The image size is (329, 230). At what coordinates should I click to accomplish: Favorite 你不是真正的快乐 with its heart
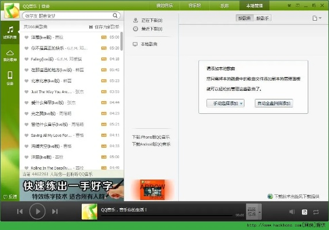[26, 48]
